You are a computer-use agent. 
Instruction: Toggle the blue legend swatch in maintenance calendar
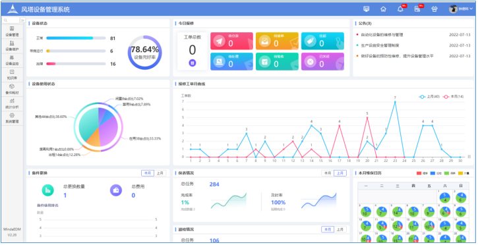(x=433, y=173)
